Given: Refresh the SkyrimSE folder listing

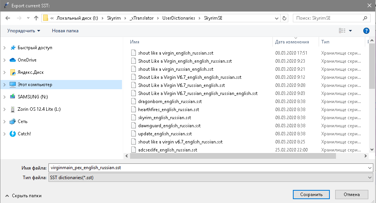Looking at the screenshot, I should 284,18.
